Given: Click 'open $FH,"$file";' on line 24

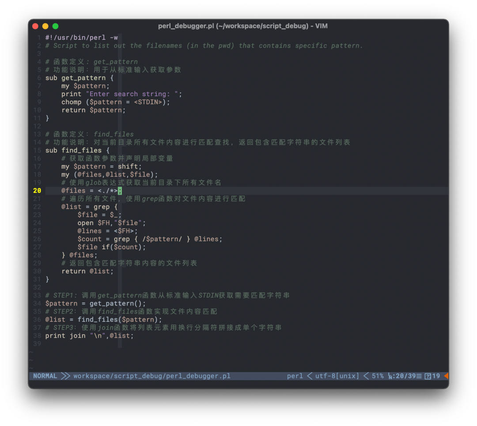Looking at the screenshot, I should [x=112, y=223].
